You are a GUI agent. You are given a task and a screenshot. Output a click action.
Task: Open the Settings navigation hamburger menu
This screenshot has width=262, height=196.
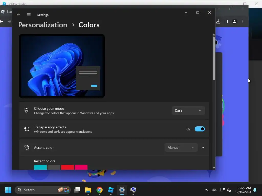[29, 15]
